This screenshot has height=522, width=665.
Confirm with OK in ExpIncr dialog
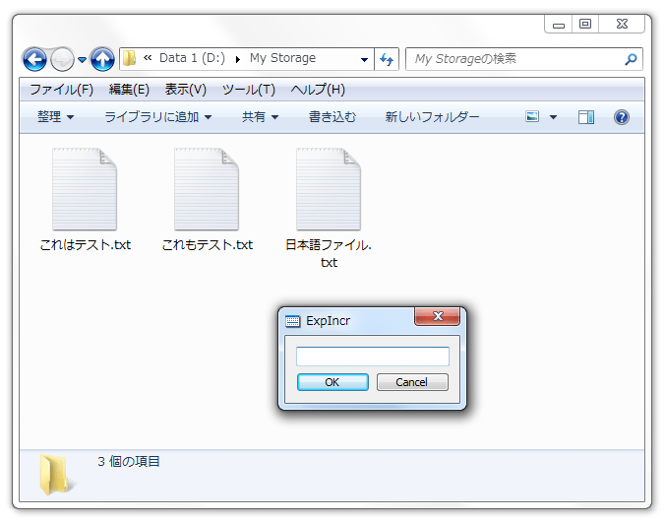pyautogui.click(x=332, y=382)
